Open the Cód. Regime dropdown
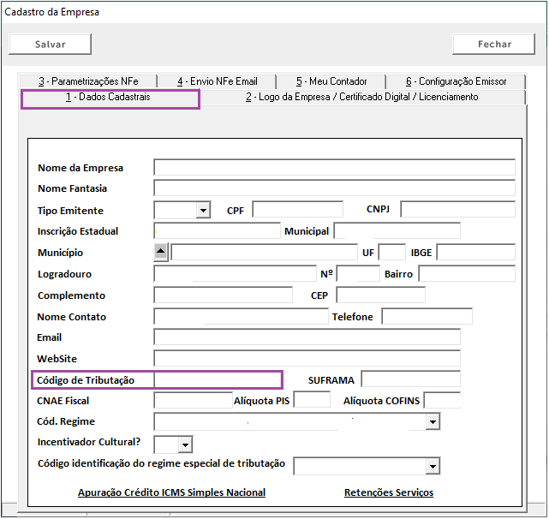The height and width of the screenshot is (519, 549). pos(433,422)
